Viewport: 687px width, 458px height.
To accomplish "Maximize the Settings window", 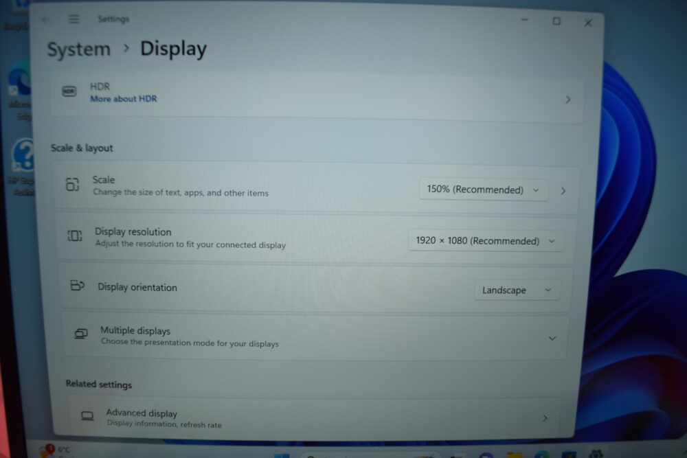I will click(x=556, y=21).
